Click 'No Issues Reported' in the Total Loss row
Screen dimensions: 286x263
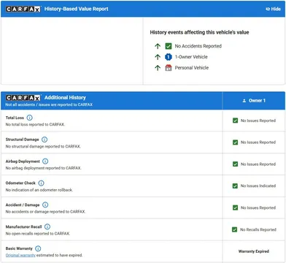(x=258, y=121)
